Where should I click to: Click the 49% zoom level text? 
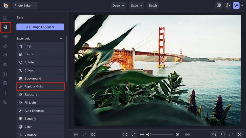pyautogui.click(x=187, y=135)
